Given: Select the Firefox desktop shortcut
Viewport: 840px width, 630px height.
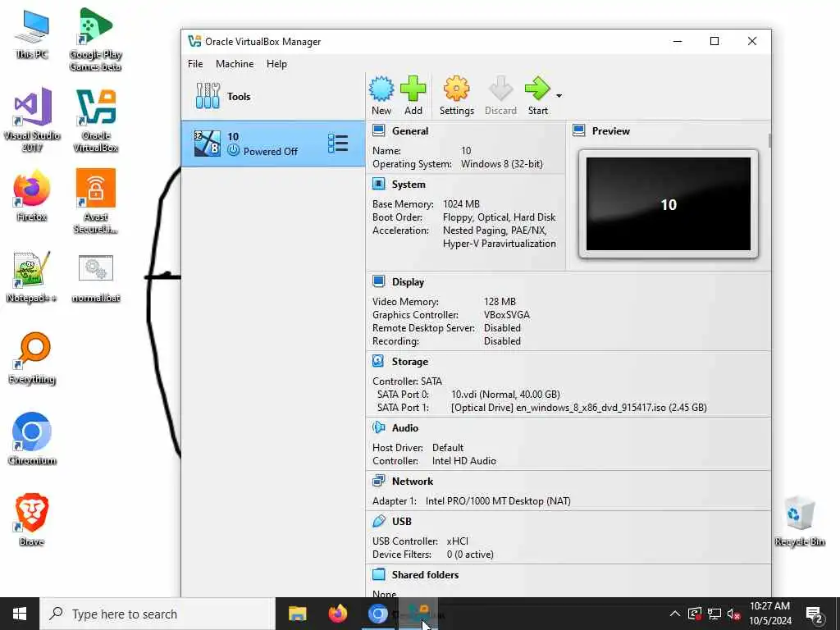Looking at the screenshot, I should pyautogui.click(x=32, y=195).
